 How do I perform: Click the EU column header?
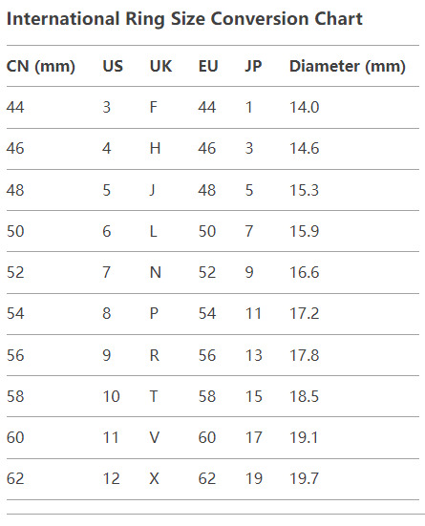[208, 66]
